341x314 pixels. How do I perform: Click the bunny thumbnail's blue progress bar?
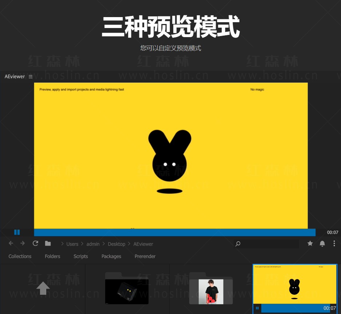click(x=296, y=308)
